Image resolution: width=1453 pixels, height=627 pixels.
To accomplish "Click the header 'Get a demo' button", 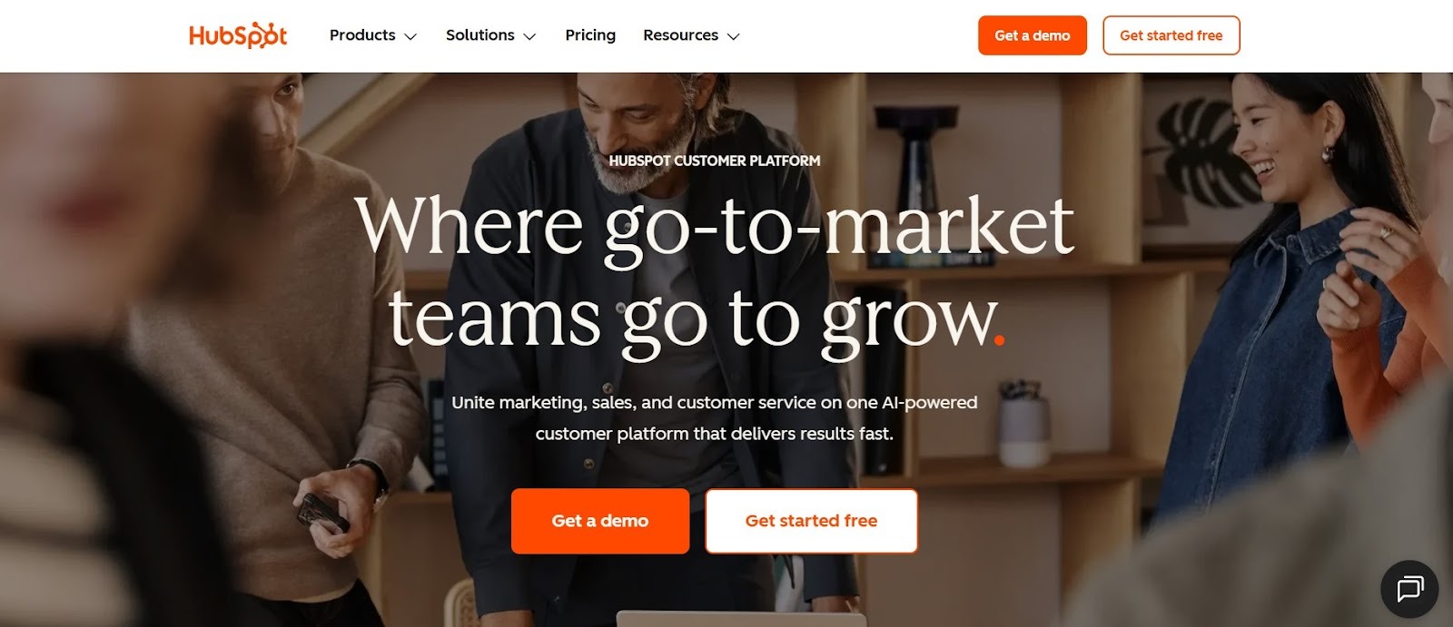I will (x=1033, y=35).
